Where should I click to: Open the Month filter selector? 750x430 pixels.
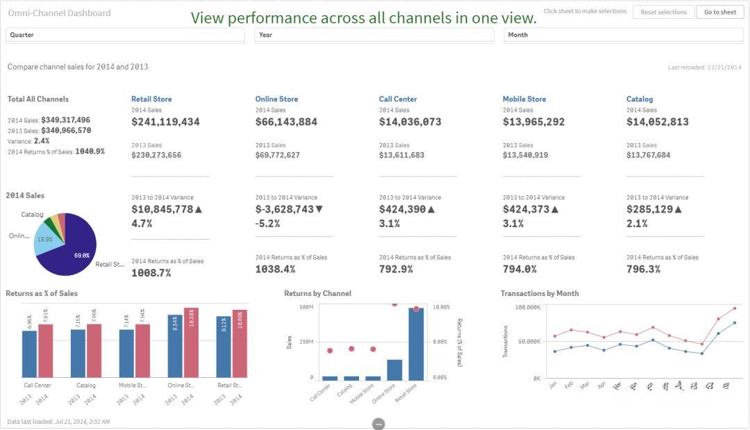(622, 35)
